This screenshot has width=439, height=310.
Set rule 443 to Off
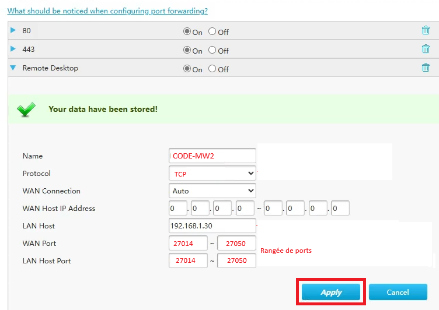pos(212,51)
